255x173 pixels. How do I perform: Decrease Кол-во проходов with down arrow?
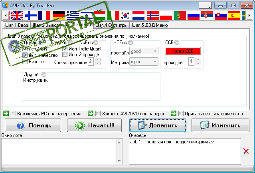98,64
